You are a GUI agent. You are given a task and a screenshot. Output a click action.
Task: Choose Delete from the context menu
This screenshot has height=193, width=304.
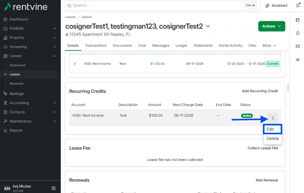coord(273,138)
